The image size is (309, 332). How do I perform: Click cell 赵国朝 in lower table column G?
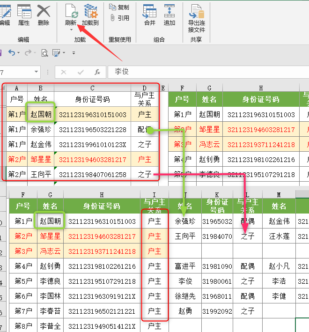coord(50,221)
